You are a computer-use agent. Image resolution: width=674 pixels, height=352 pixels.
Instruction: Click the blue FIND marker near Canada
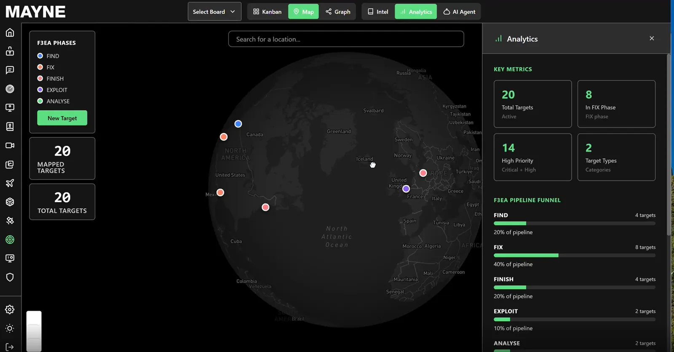tap(238, 124)
